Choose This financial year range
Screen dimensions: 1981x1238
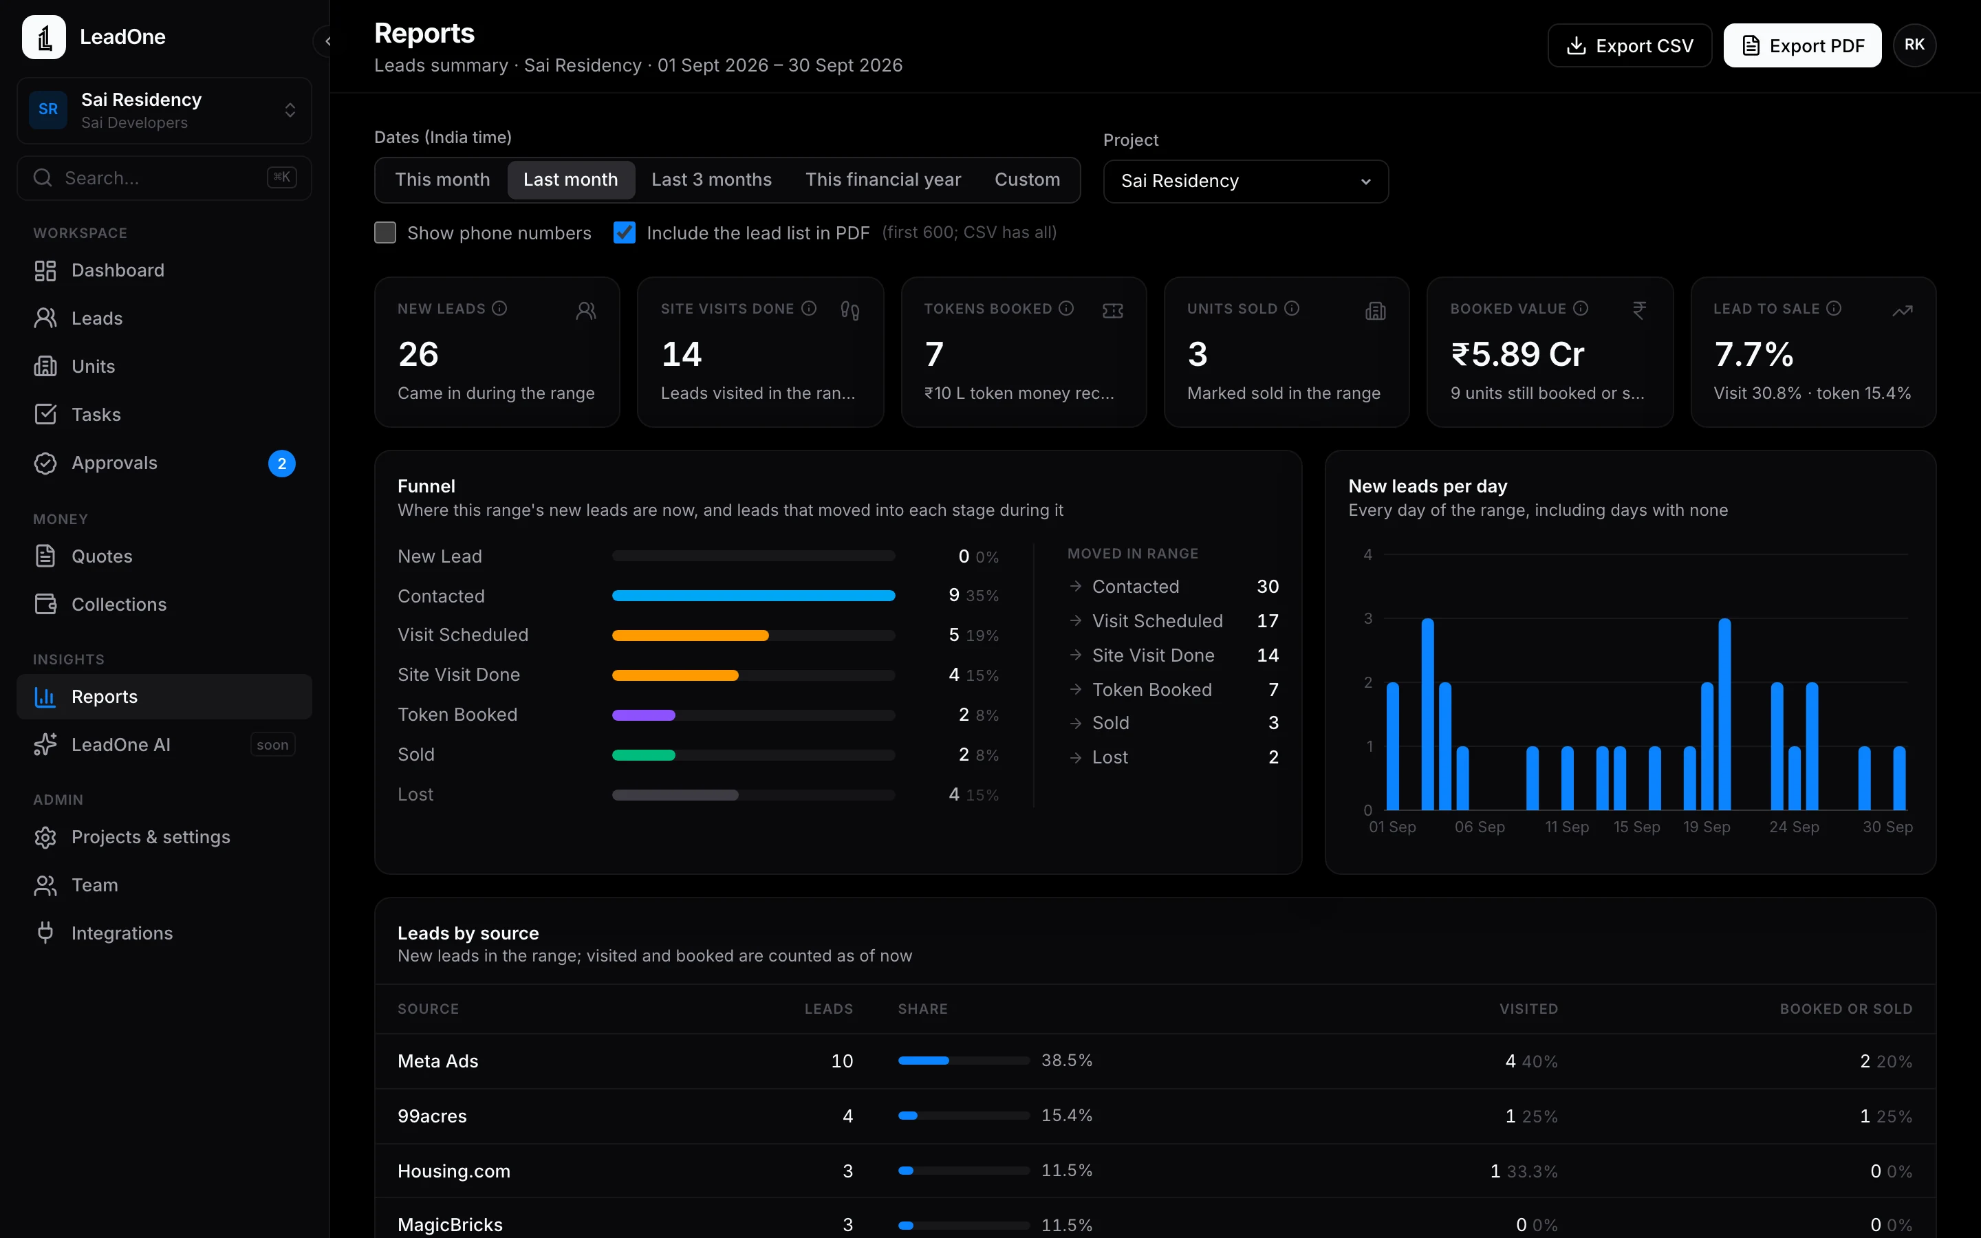click(883, 180)
